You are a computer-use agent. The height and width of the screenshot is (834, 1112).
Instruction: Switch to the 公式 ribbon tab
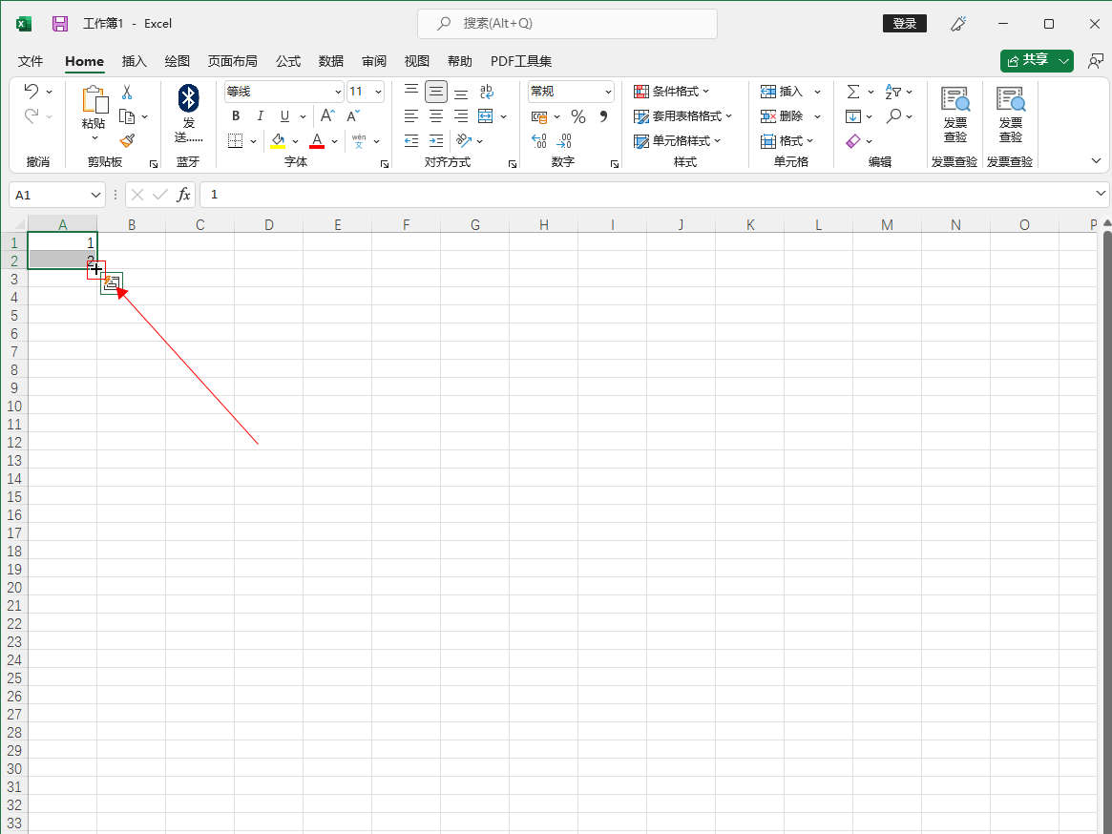point(288,61)
